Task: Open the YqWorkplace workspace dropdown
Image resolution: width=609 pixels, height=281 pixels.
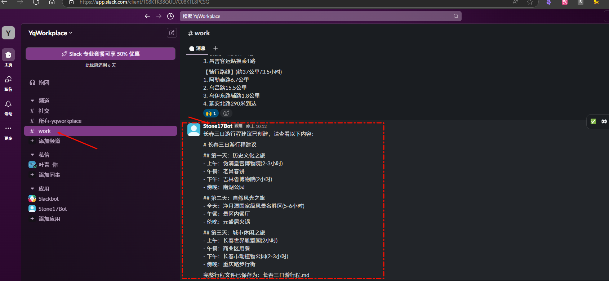Action: (x=50, y=33)
